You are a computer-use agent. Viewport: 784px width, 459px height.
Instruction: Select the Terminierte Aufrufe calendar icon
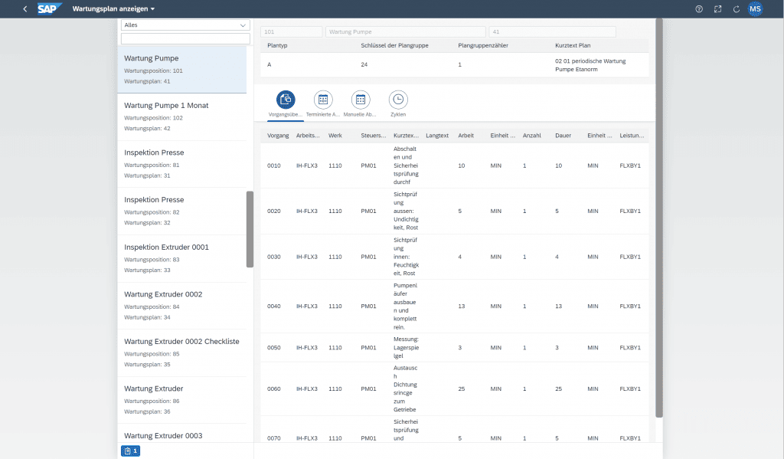point(322,100)
